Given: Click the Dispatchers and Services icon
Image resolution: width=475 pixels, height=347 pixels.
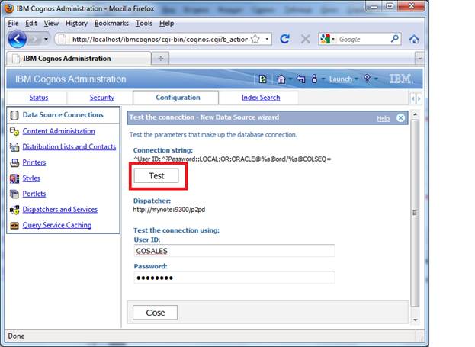Looking at the screenshot, I should [14, 210].
